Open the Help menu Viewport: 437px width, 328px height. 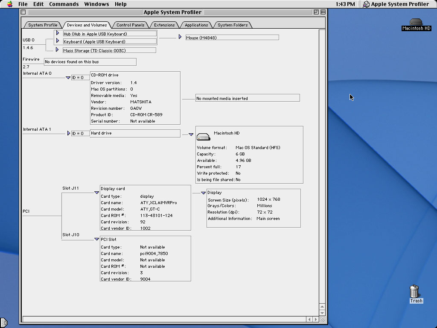coord(120,4)
